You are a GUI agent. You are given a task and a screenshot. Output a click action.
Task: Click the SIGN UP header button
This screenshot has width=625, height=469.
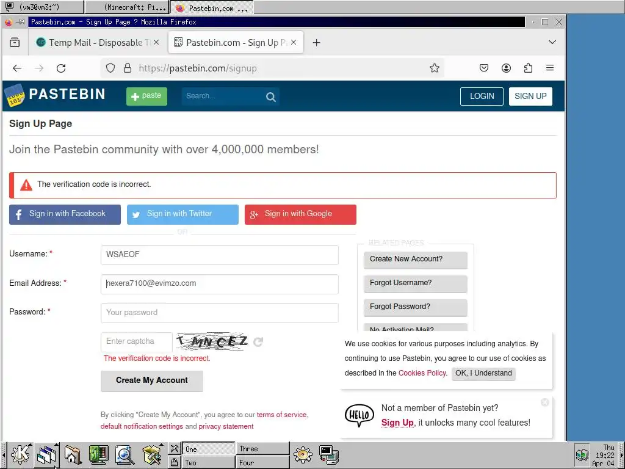pos(530,96)
